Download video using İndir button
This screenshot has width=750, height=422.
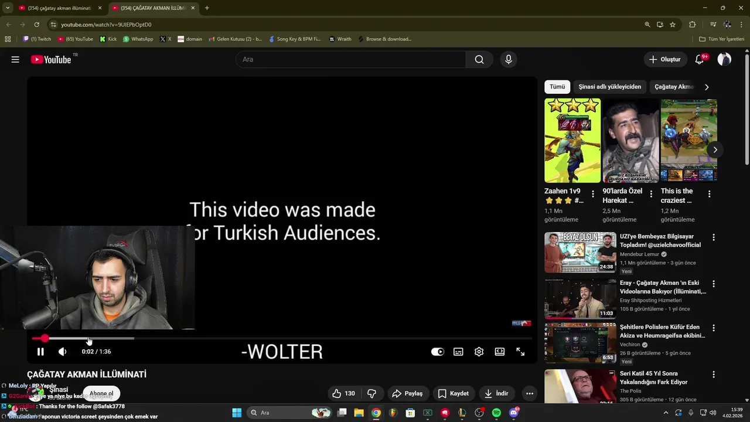(496, 393)
